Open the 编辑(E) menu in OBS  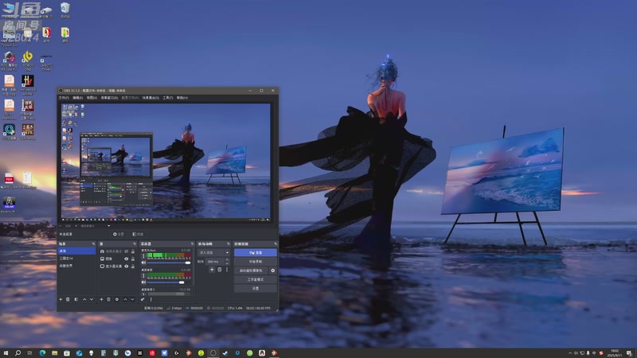pyautogui.click(x=77, y=98)
